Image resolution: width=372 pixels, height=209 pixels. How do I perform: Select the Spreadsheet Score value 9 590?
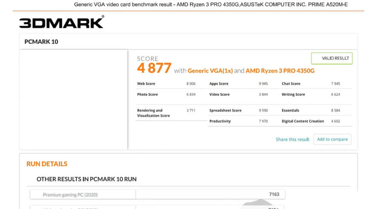[263, 110]
